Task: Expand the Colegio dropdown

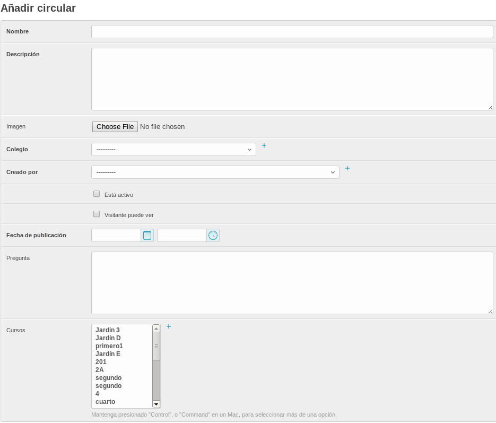Action: (x=173, y=150)
